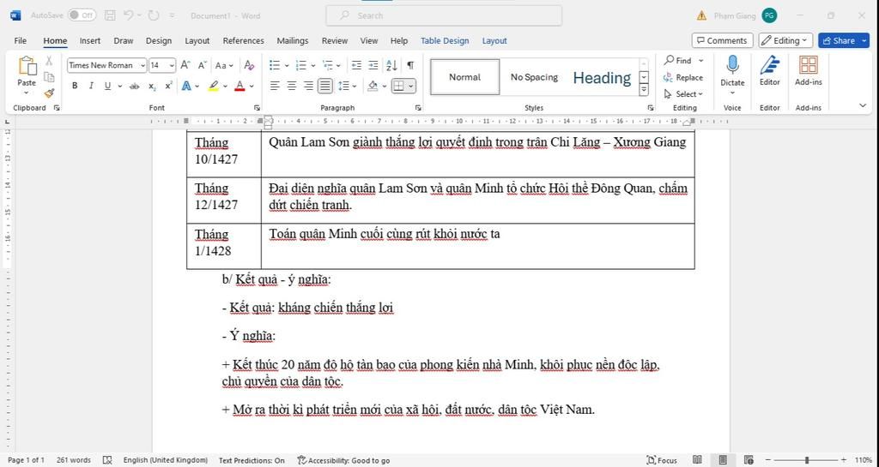The height and width of the screenshot is (467, 879).
Task: Click the Search box
Action: coord(444,15)
